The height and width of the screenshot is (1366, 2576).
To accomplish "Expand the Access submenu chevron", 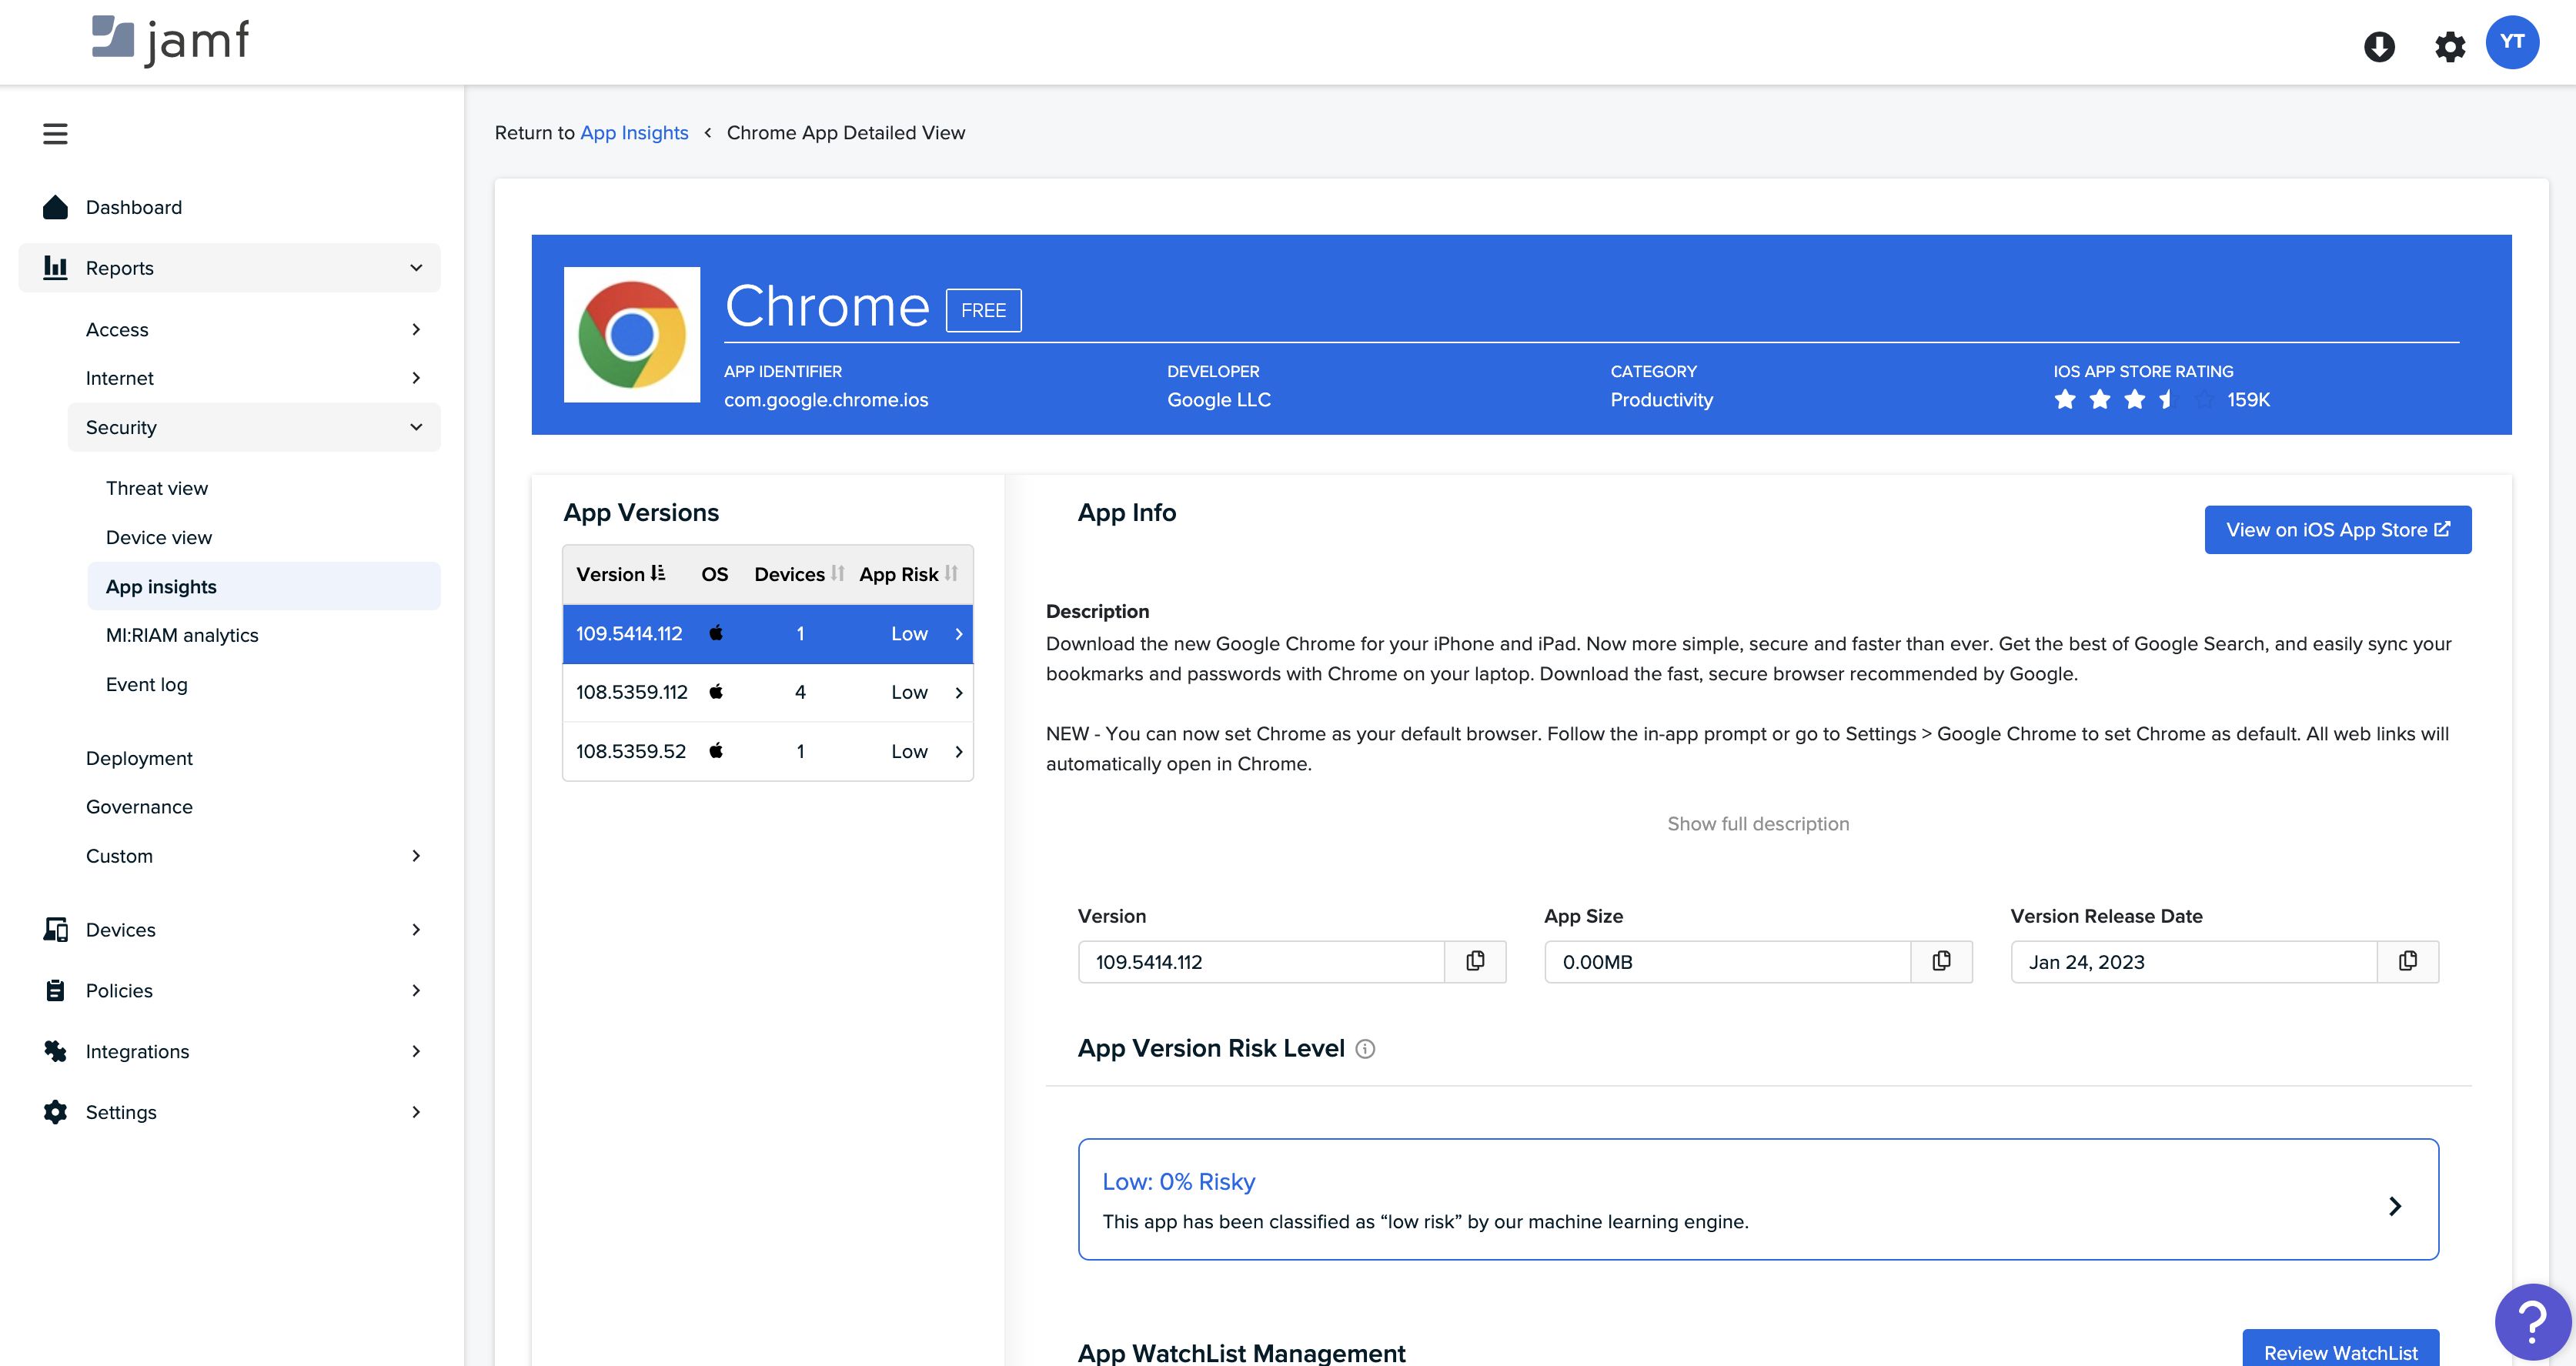I will pos(416,329).
